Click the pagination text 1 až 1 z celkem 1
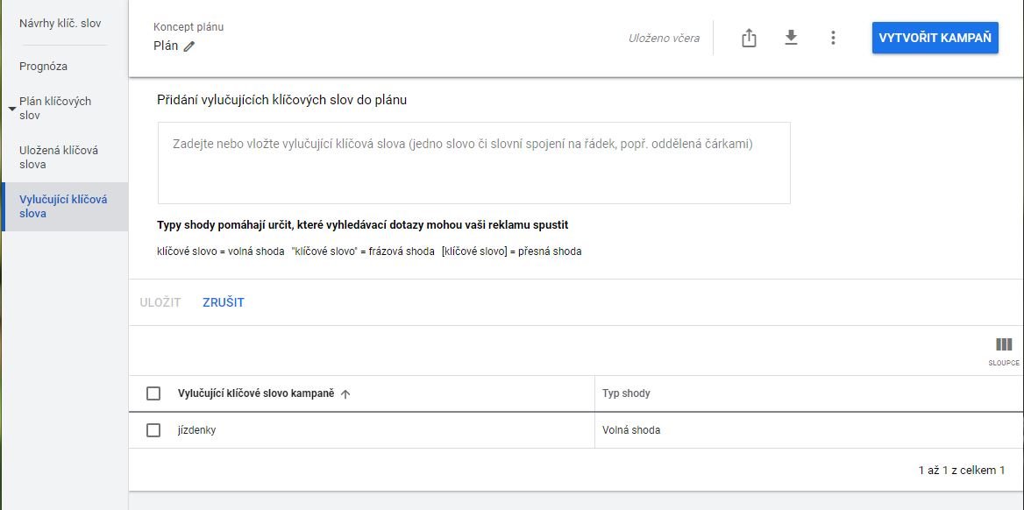Image resolution: width=1024 pixels, height=510 pixels. 961,471
